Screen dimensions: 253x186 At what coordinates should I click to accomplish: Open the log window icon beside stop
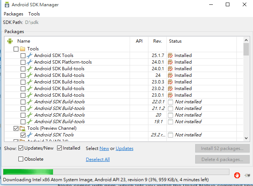click(247, 175)
